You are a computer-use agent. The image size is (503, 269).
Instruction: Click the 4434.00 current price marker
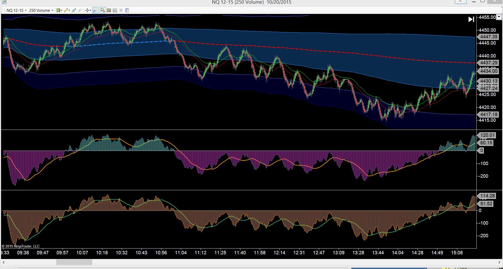[x=488, y=71]
